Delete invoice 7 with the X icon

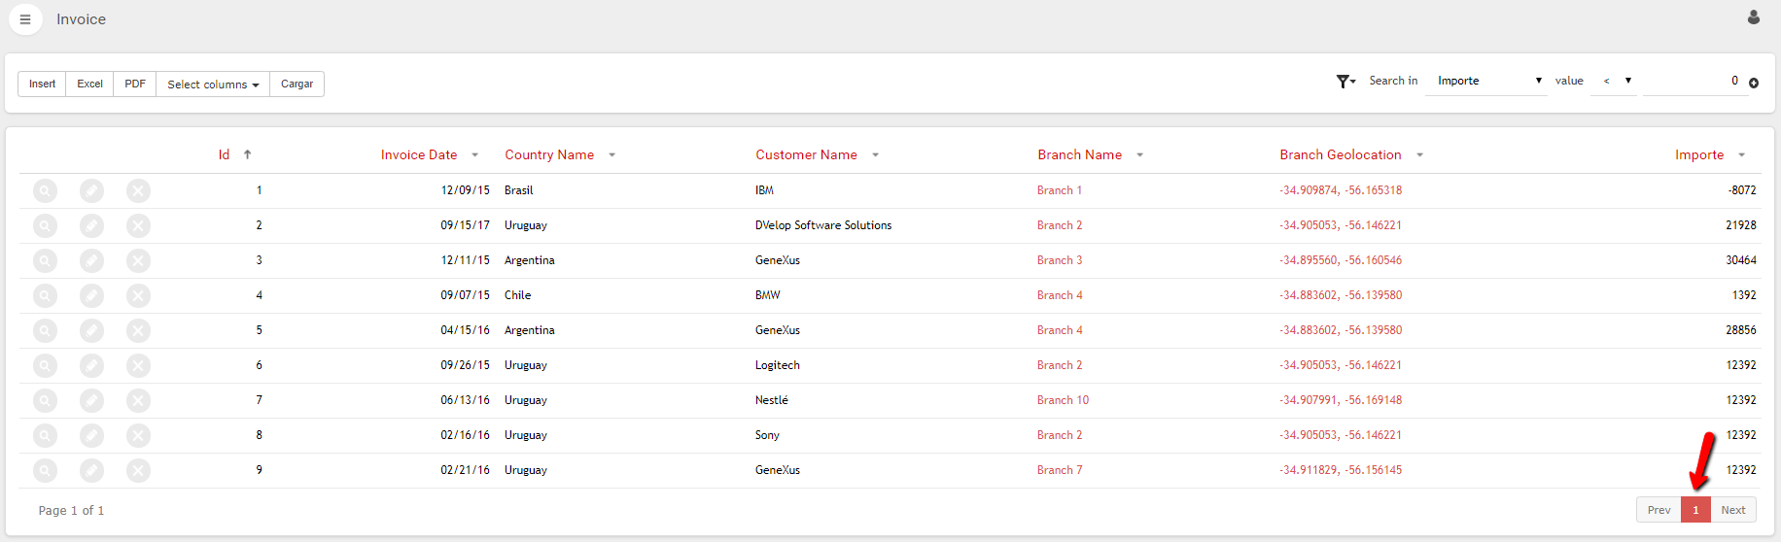coord(138,401)
